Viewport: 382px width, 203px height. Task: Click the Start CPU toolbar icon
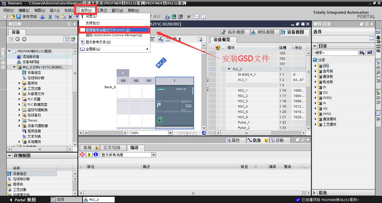174,17
